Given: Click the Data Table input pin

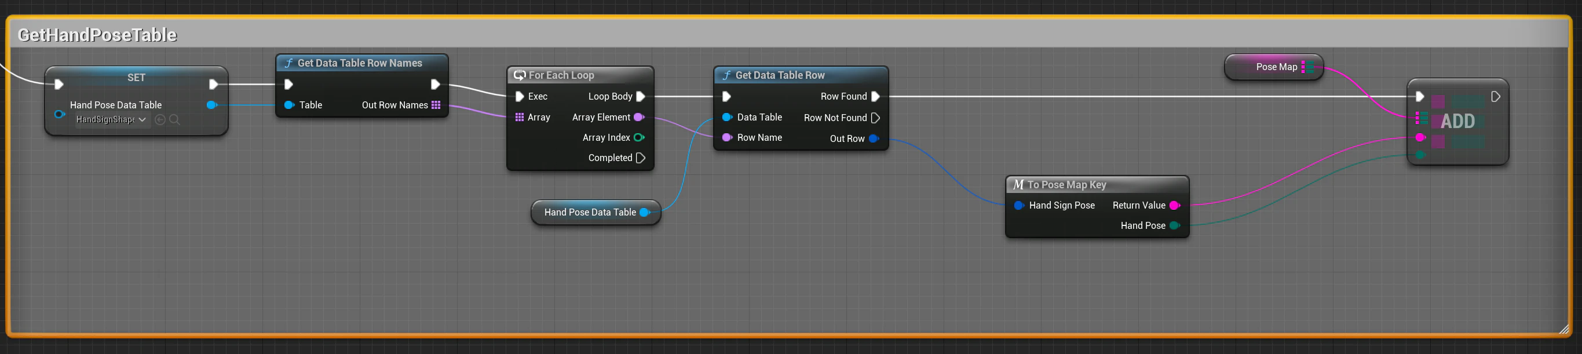Looking at the screenshot, I should [x=727, y=117].
